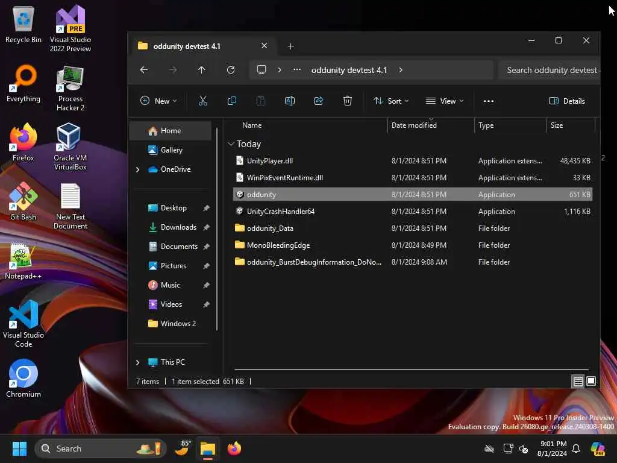Click File Explorer icon in taskbar

208,449
